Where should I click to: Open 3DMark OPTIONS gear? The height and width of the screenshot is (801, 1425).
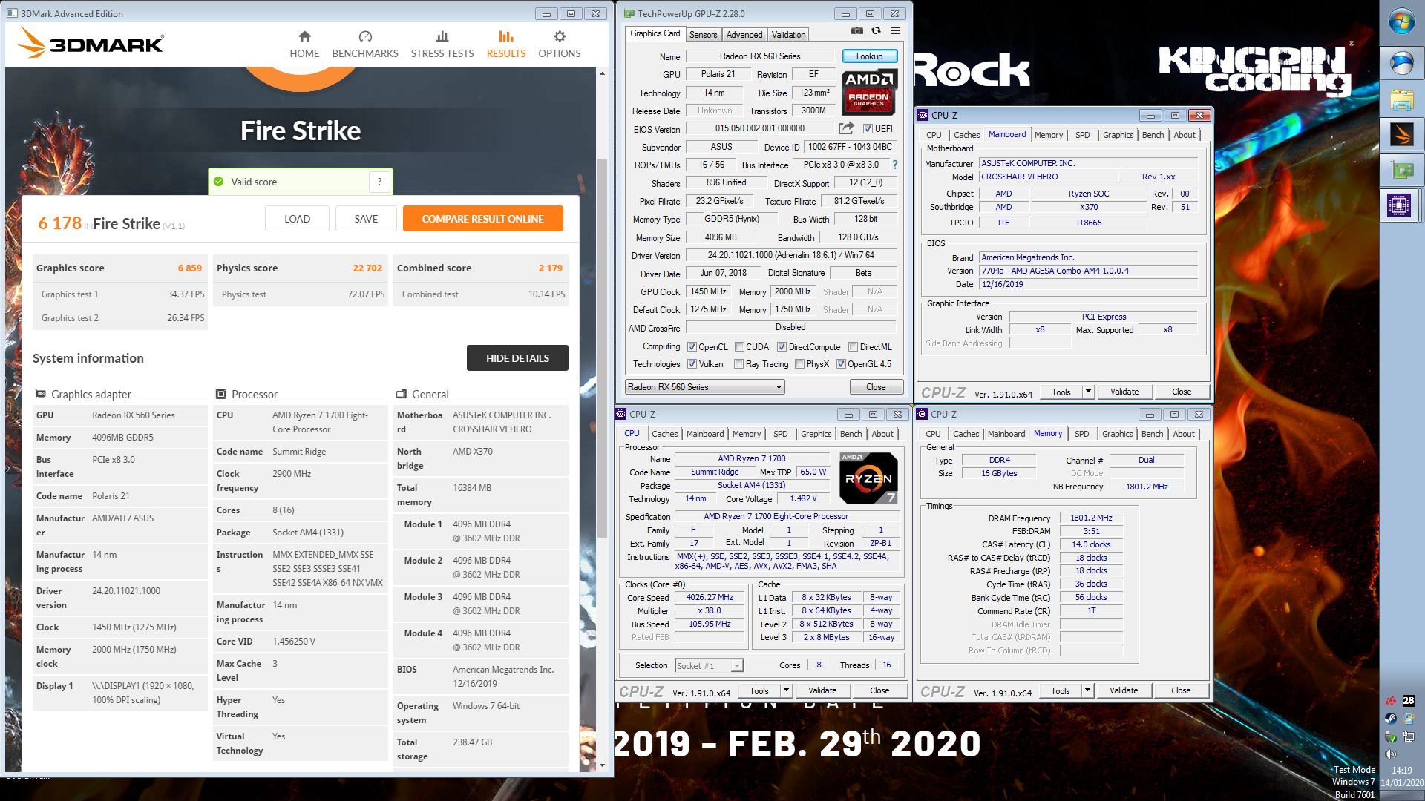(x=560, y=44)
